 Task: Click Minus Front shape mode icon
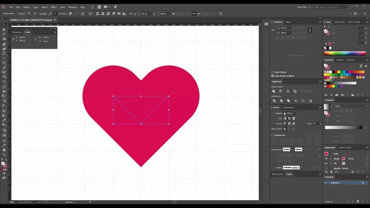click(x=281, y=91)
